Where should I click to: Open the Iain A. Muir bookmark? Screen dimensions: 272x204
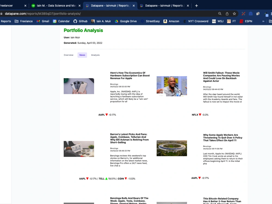[x=101, y=21]
